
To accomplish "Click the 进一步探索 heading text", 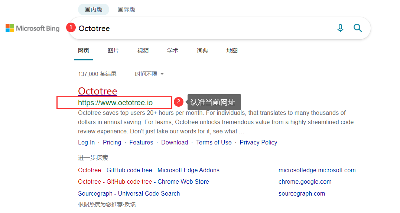I will pyautogui.click(x=93, y=158).
